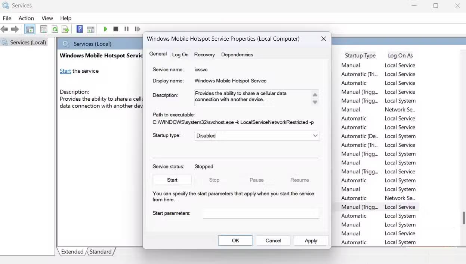Open the Startup type dropdown
The image size is (466, 264).
[x=315, y=135]
